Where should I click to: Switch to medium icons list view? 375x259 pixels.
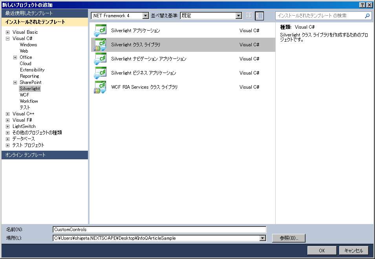259,16
